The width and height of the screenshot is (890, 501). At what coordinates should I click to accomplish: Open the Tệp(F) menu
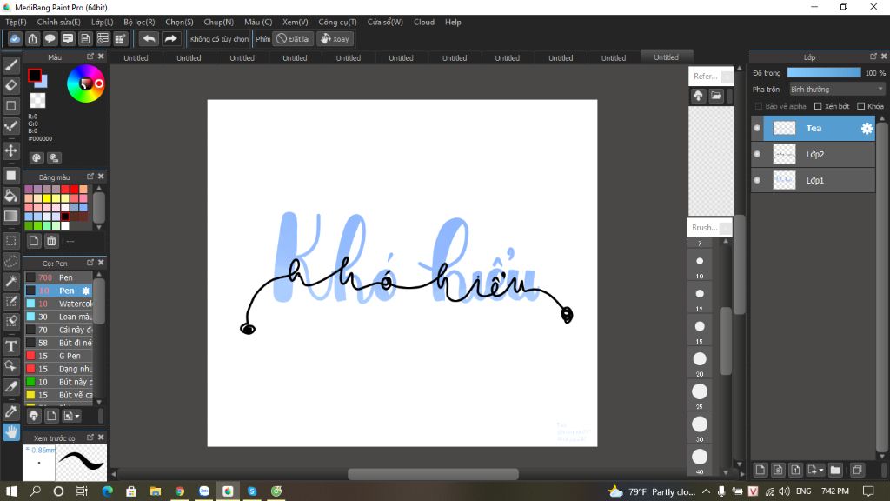click(x=16, y=22)
